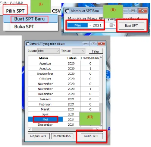Select the Oktober 2020 row
This screenshot has width=151, height=147.
click(63, 79)
